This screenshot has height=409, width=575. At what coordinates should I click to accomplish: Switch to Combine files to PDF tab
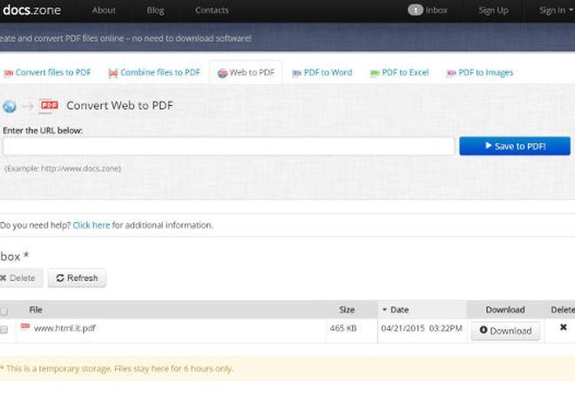pos(160,72)
